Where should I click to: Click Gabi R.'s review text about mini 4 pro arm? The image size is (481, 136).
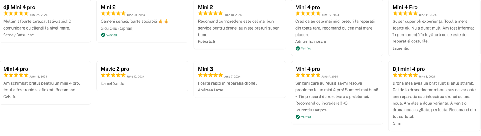click(41, 86)
